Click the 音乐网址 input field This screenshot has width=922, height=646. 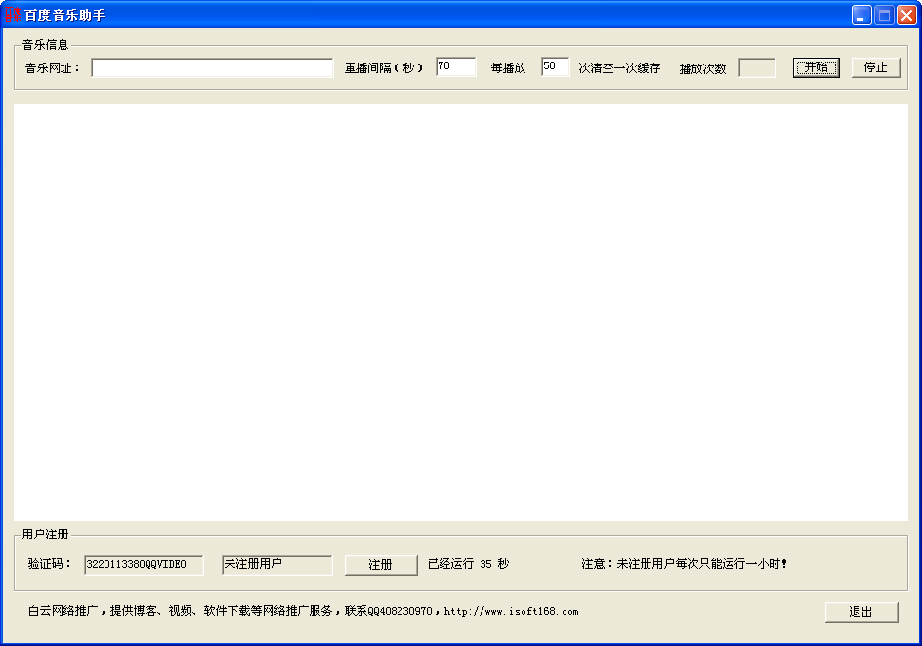click(x=212, y=67)
